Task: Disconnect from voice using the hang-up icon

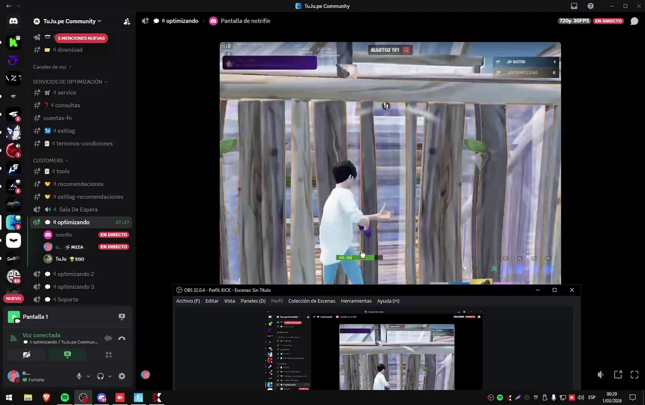Action: (x=122, y=339)
